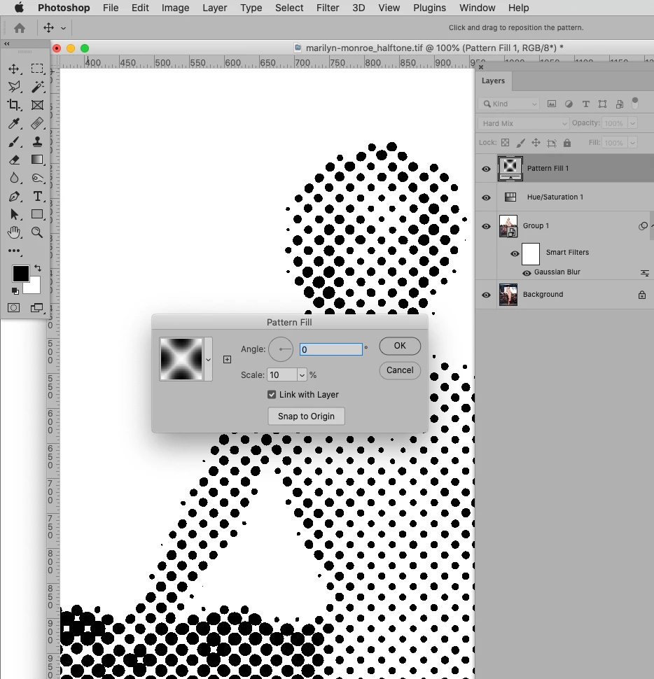
Task: Open the Window menu
Action: coord(477,8)
